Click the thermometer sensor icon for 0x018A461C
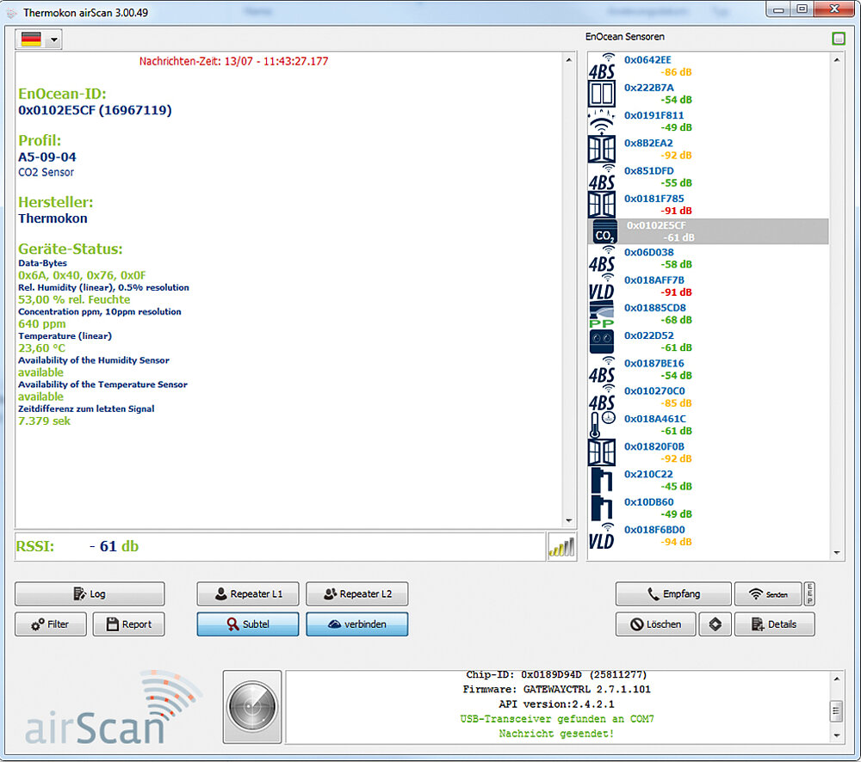The image size is (861, 762). tap(603, 425)
